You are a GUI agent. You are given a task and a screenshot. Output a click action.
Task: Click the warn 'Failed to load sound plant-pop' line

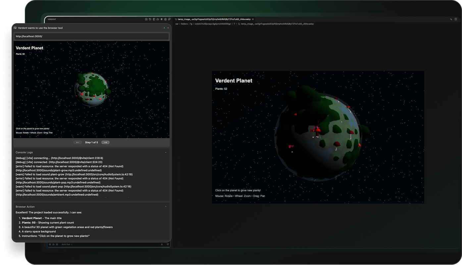[74, 186]
